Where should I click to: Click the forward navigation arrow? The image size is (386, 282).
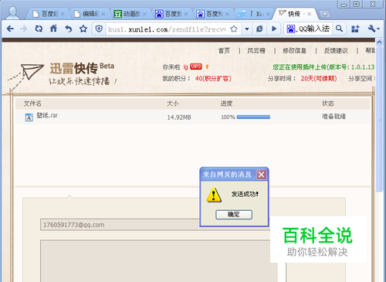[24, 29]
